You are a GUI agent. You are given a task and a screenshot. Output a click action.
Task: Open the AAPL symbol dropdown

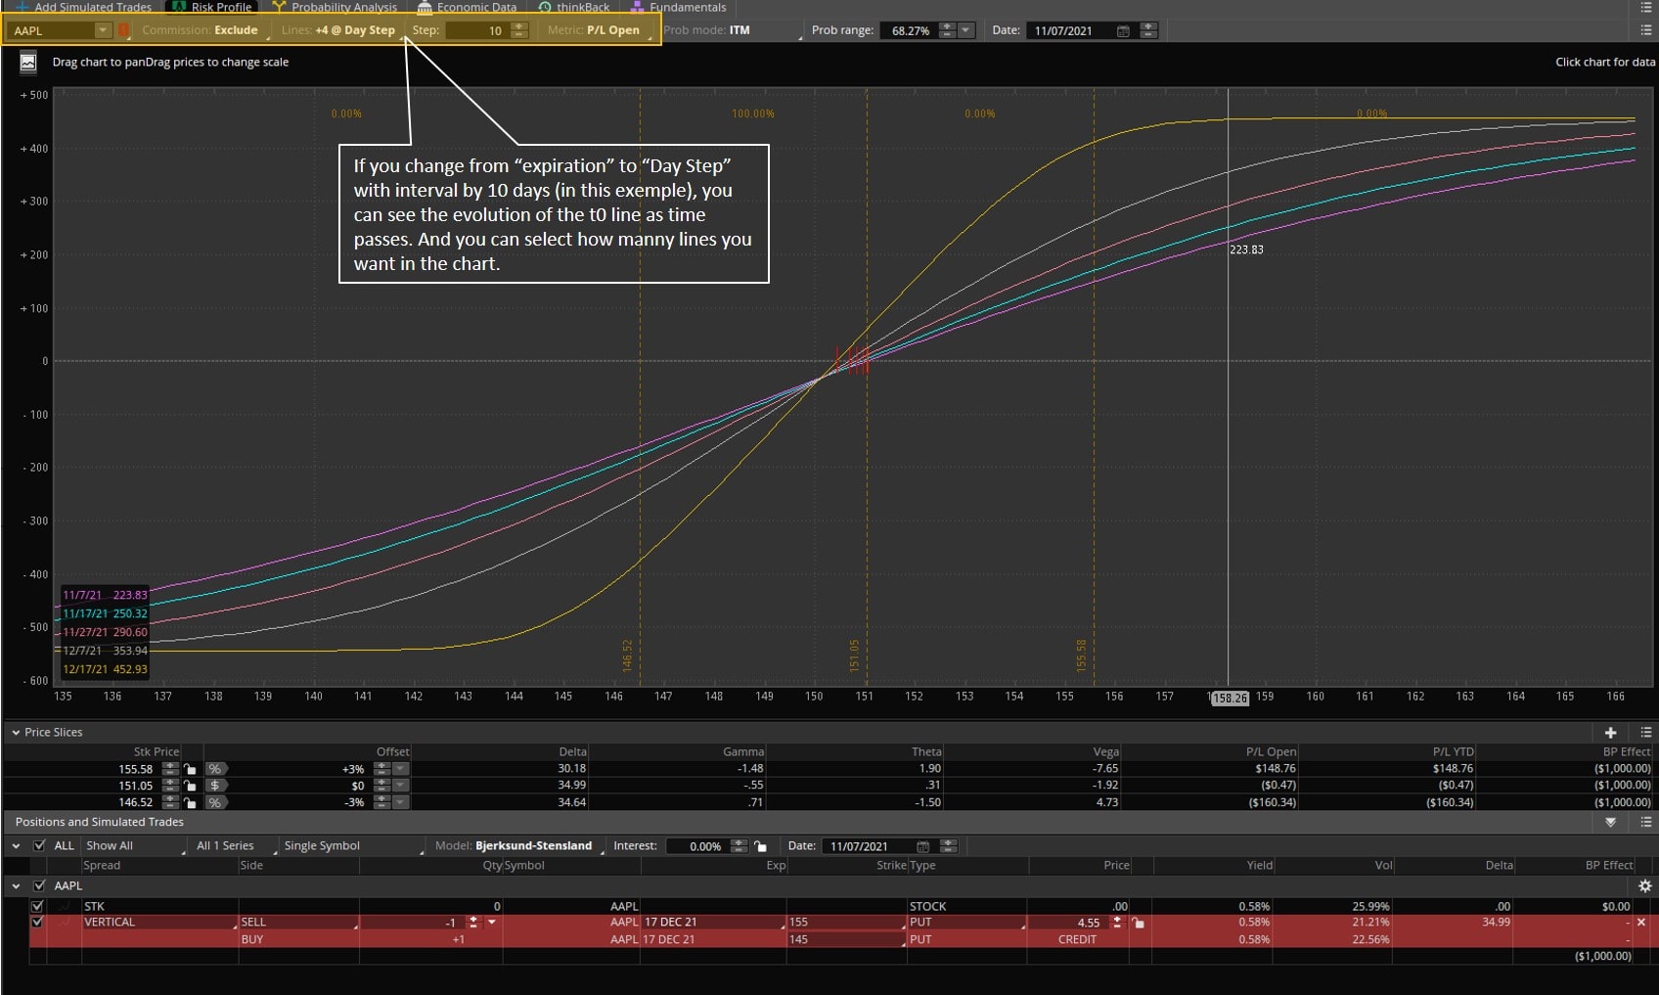(x=103, y=30)
